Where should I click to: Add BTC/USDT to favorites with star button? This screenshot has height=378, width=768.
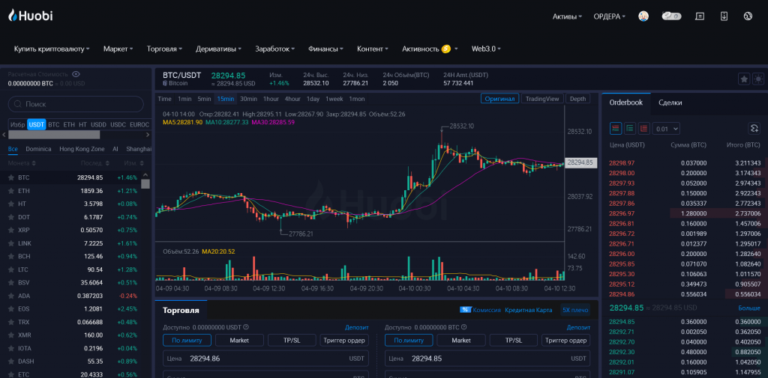pos(744,79)
